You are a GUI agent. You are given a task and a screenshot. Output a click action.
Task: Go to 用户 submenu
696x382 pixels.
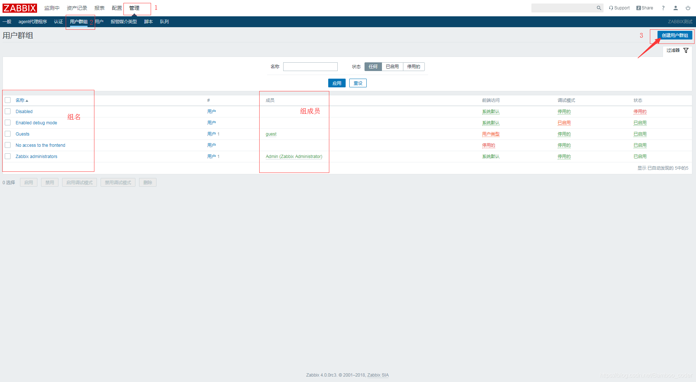[x=99, y=22]
